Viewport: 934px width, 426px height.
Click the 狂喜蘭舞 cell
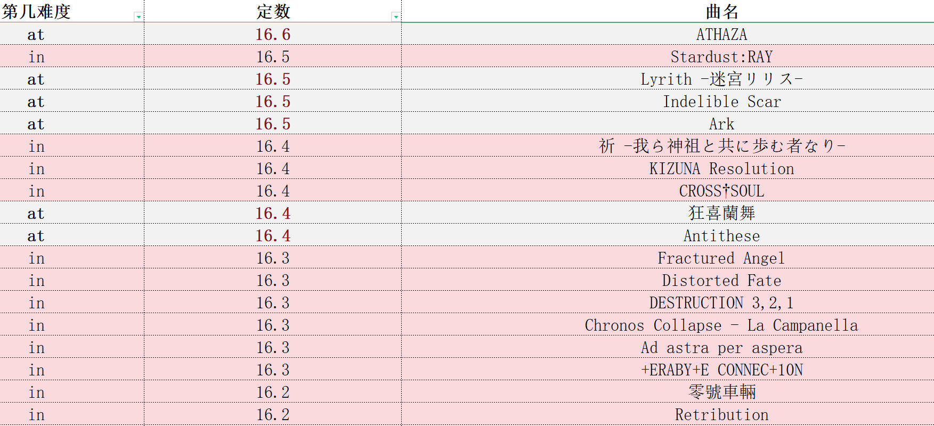668,213
